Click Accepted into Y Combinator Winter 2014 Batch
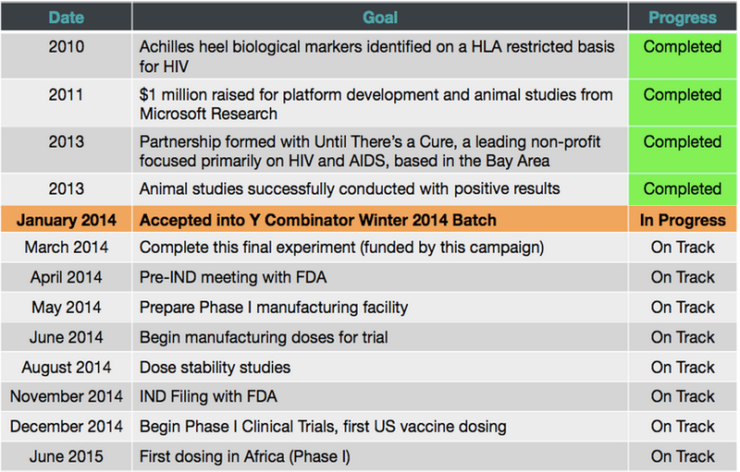 point(317,220)
